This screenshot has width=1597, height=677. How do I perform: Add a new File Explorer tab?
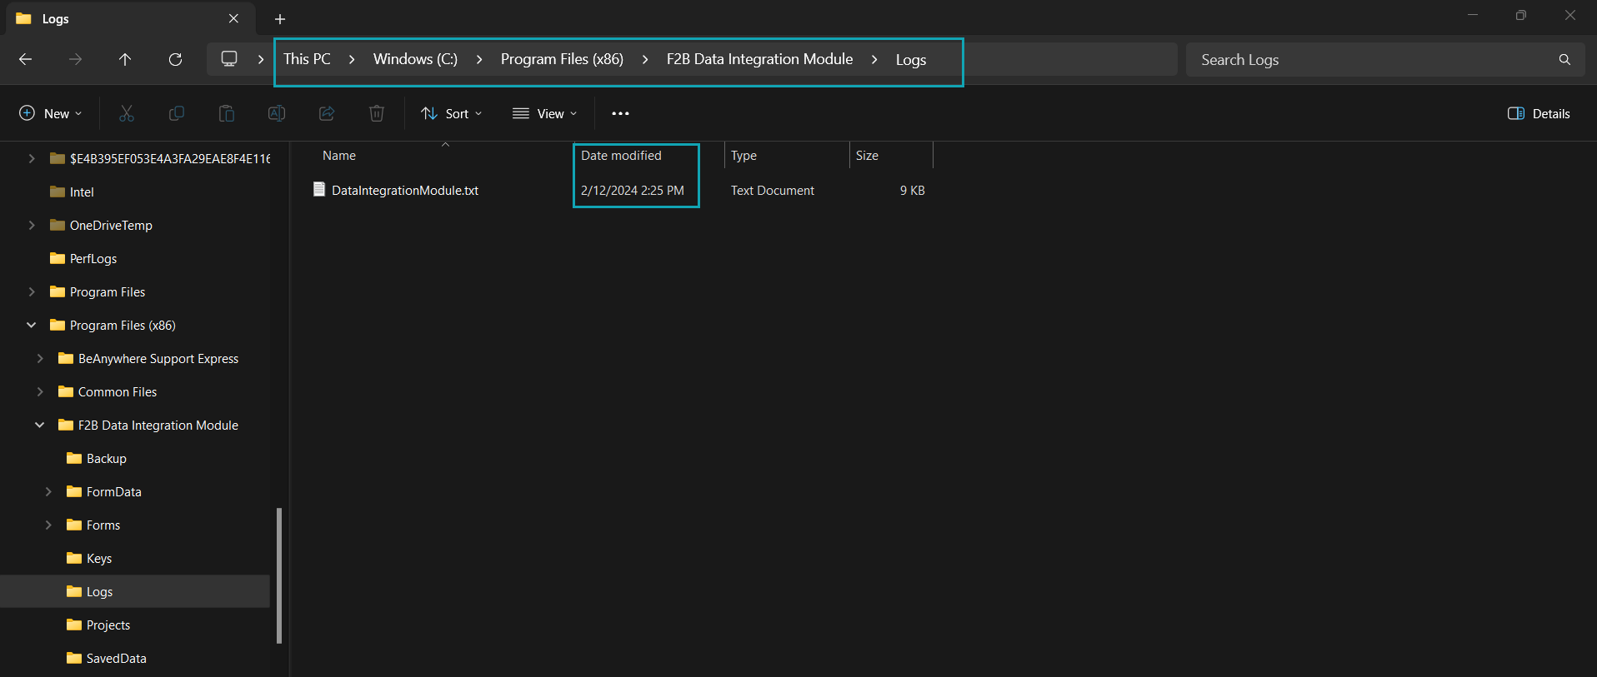click(x=280, y=19)
